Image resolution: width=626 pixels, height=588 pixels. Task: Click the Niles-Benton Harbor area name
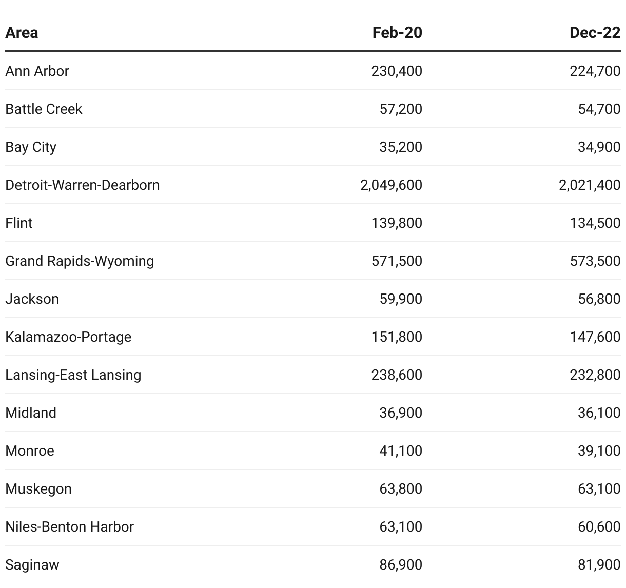tap(70, 526)
